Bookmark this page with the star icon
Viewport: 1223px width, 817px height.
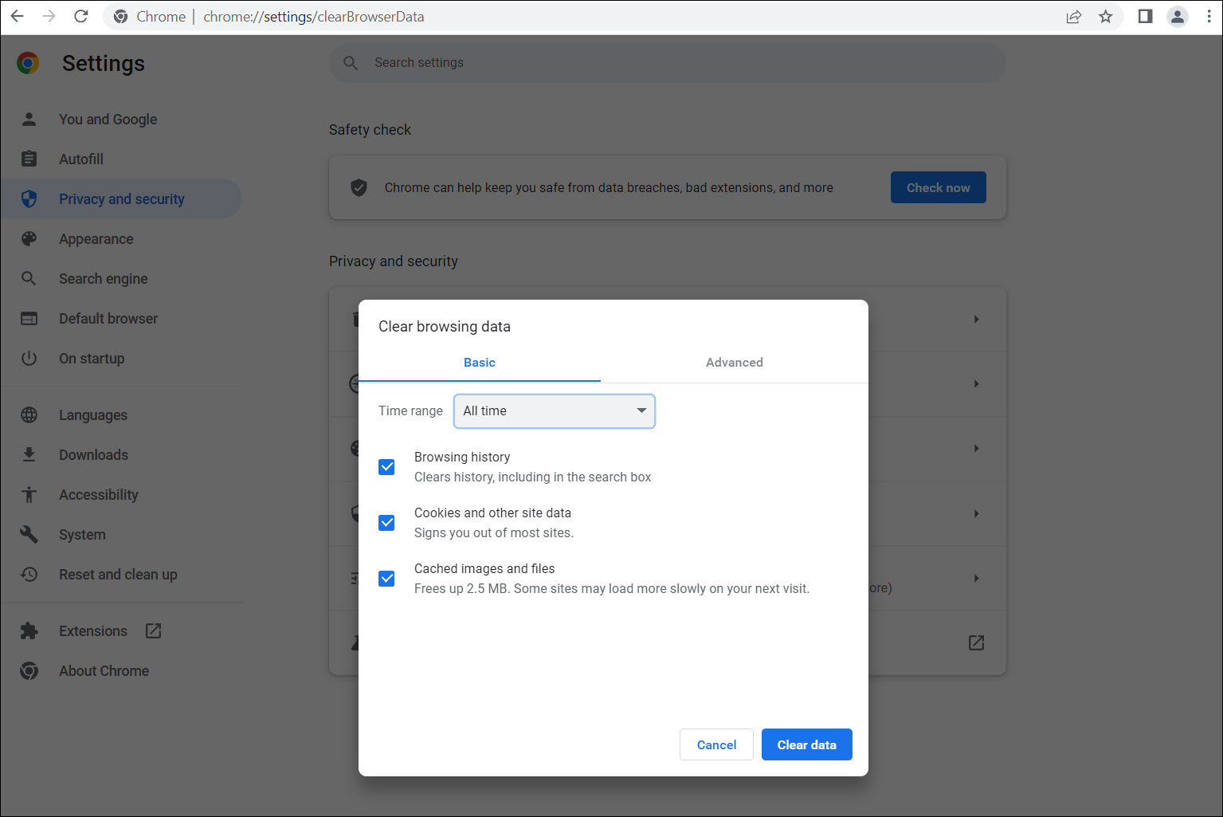[x=1105, y=16]
